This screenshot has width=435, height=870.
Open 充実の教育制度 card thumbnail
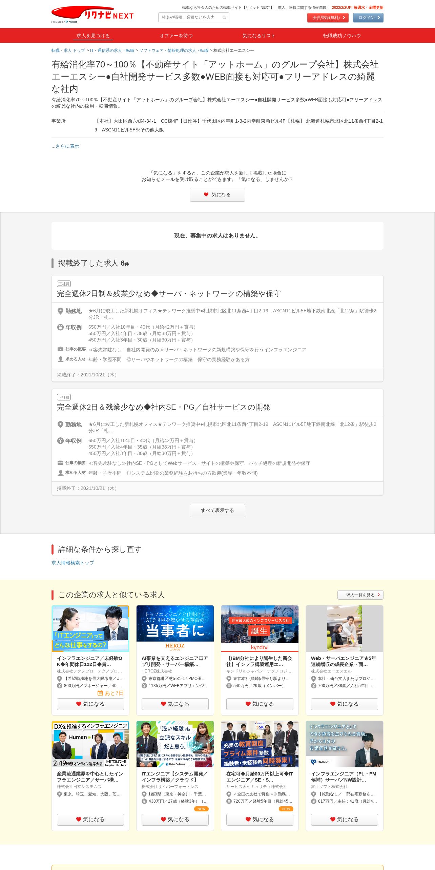(x=260, y=744)
